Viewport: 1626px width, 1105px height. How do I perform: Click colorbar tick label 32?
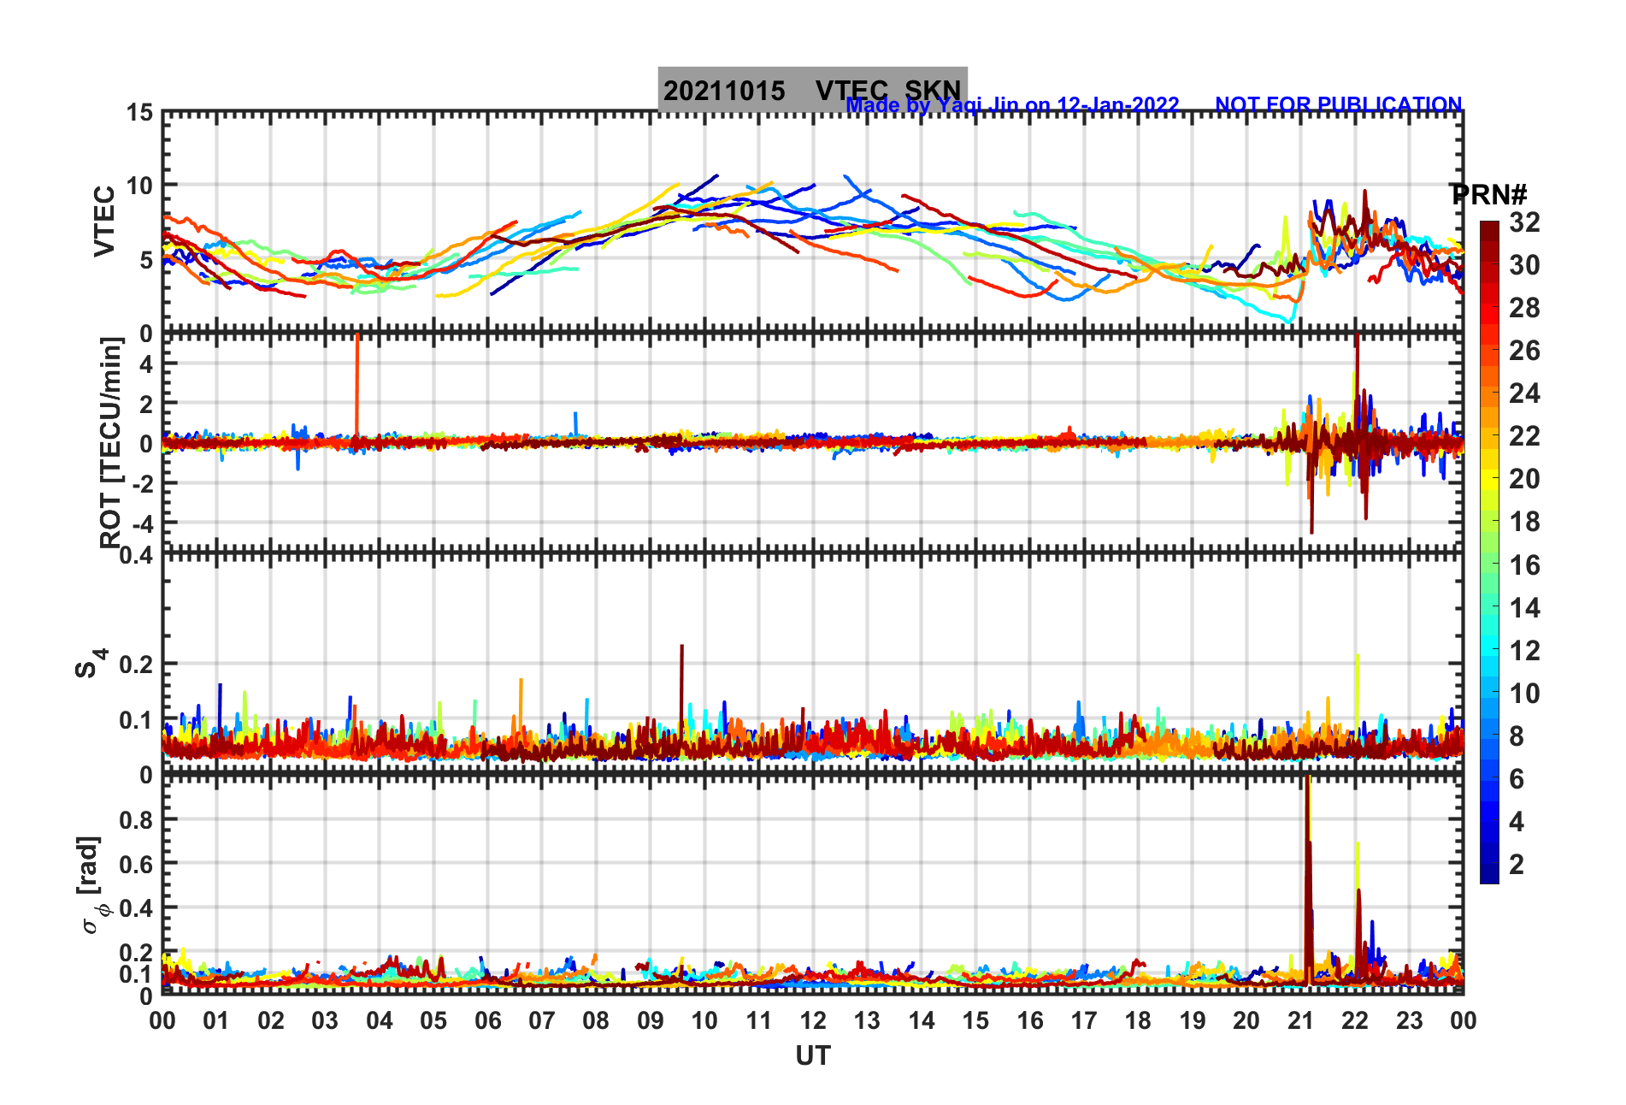1524,222
